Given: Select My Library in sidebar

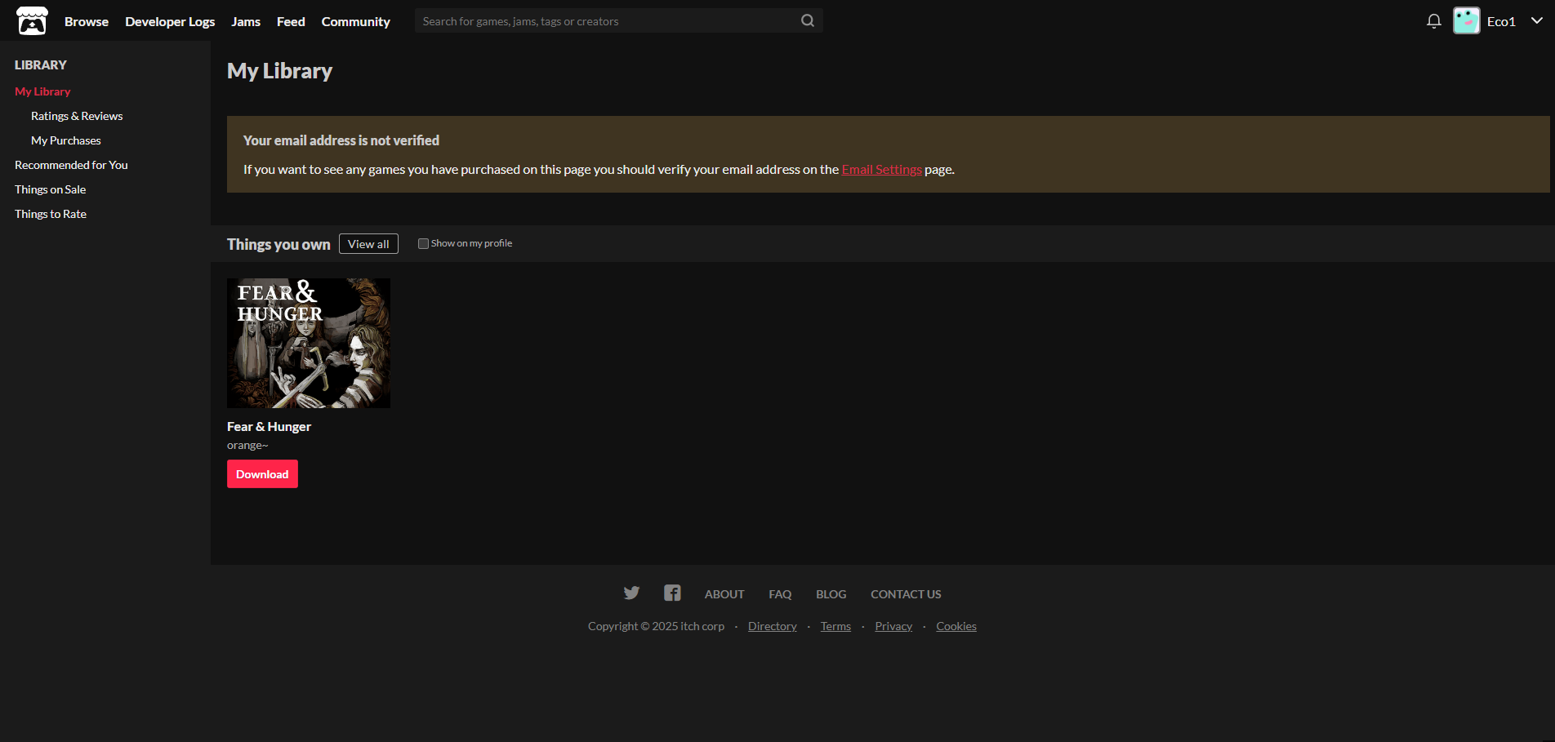Looking at the screenshot, I should (42, 91).
